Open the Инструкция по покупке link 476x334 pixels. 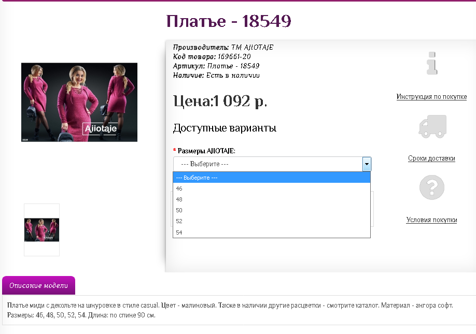431,97
